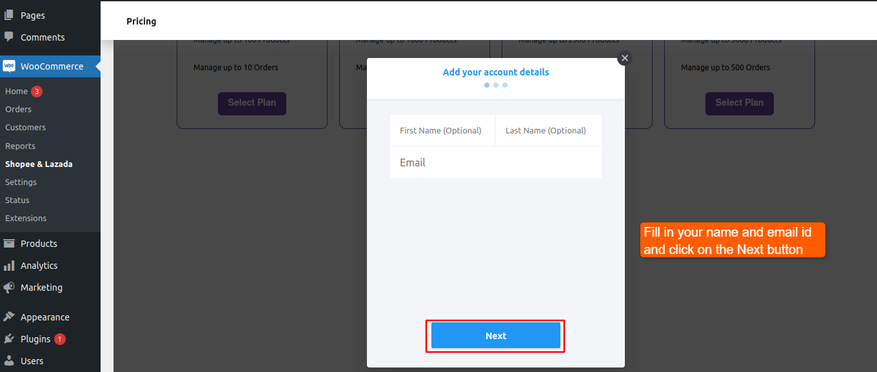Click Select Plan on rightmost plan
The image size is (877, 372).
coord(739,103)
